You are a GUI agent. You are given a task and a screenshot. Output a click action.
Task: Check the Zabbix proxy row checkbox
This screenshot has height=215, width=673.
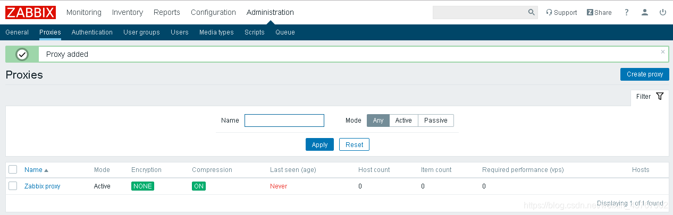[13, 186]
